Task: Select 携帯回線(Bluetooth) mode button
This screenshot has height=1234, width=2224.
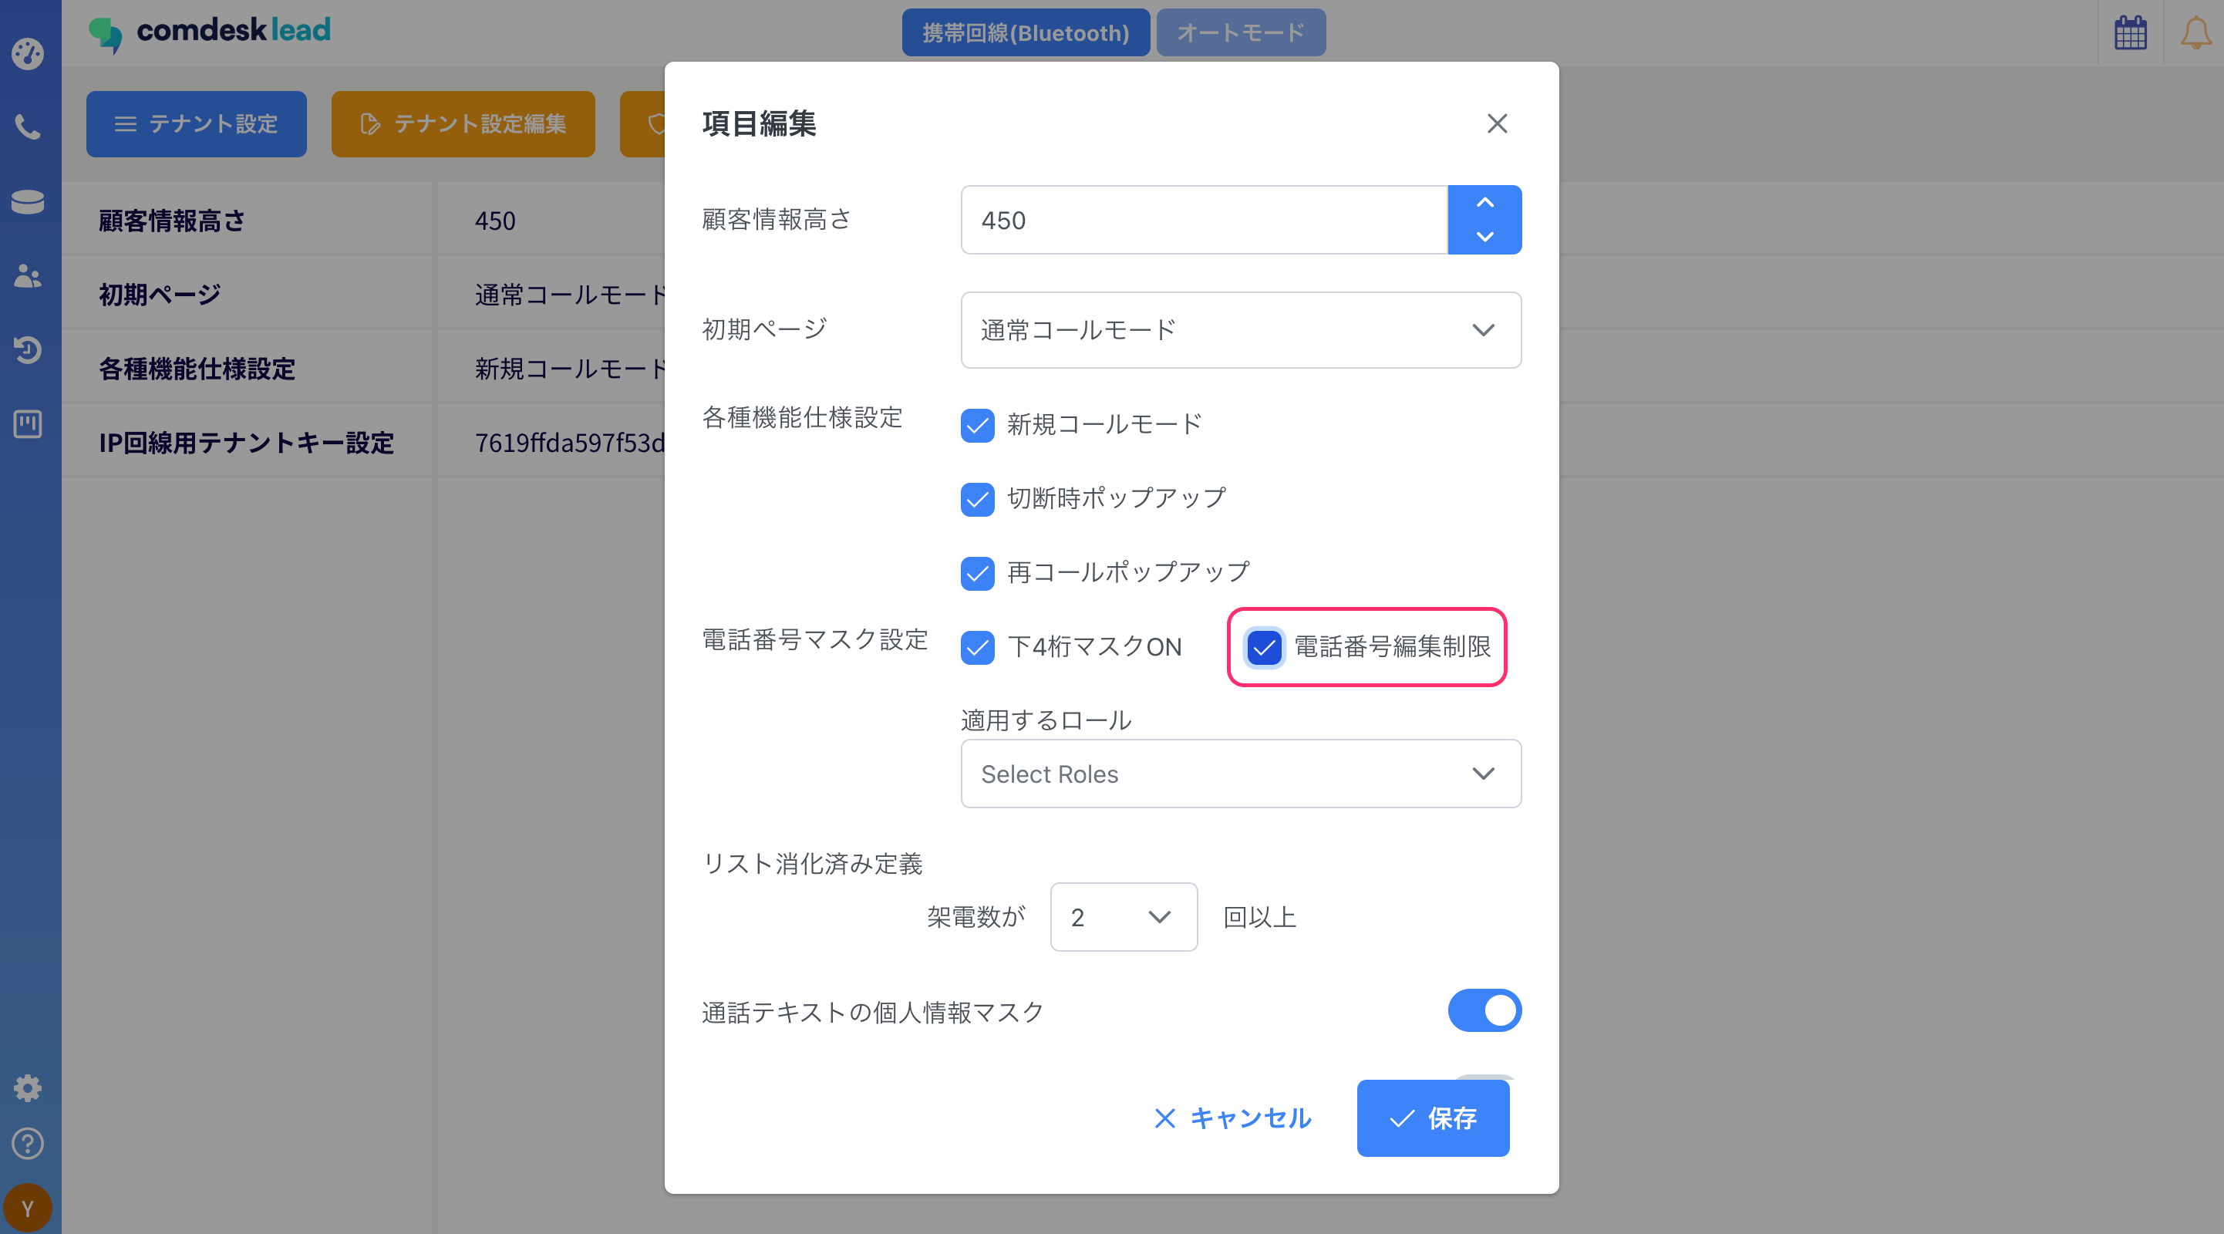Action: tap(1026, 33)
